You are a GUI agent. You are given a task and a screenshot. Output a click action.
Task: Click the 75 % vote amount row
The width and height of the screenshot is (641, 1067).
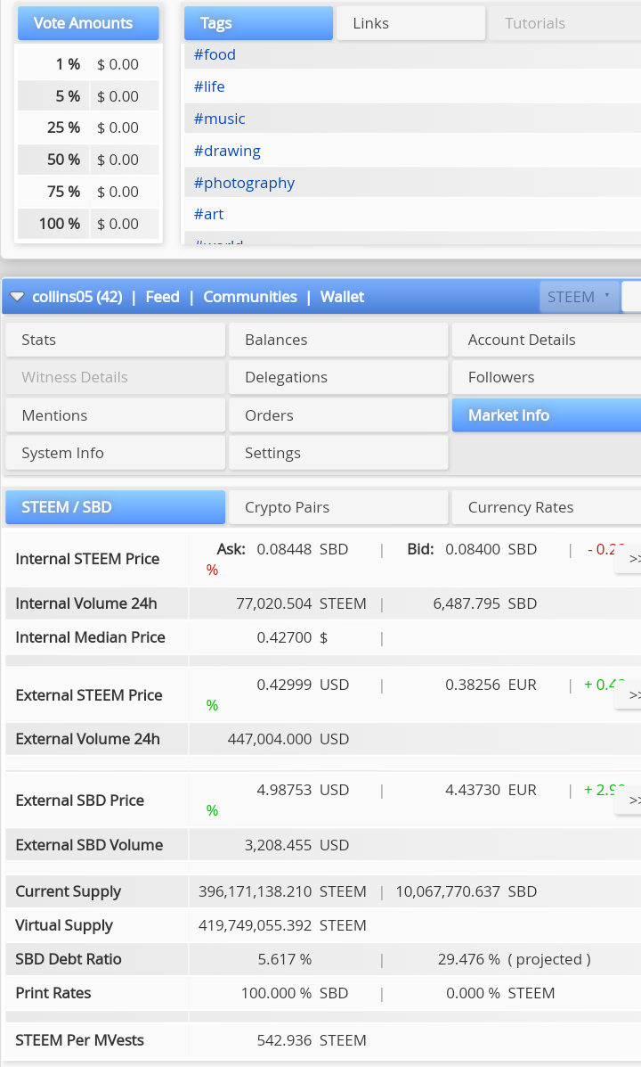(x=88, y=192)
